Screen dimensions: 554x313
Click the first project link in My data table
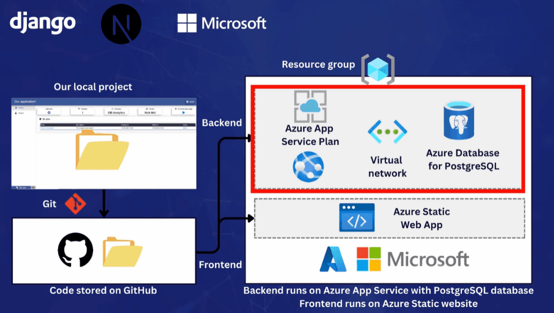[47, 128]
